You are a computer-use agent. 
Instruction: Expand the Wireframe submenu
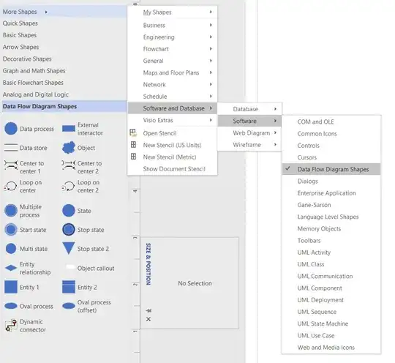(249, 145)
